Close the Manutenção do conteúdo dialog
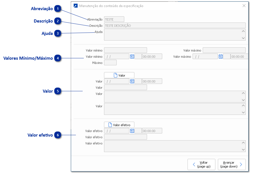This screenshot has width=255, height=176. coord(244,6)
